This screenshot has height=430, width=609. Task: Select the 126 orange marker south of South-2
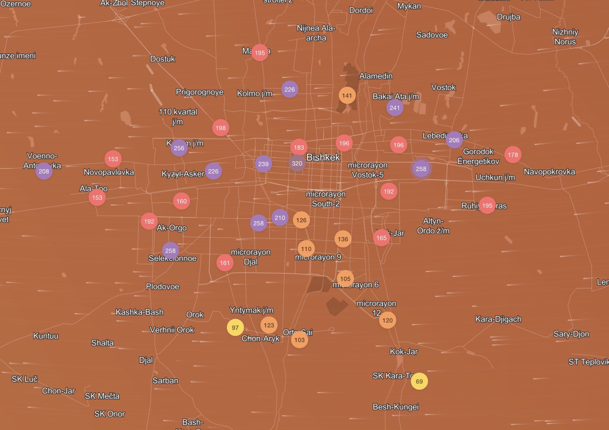301,220
